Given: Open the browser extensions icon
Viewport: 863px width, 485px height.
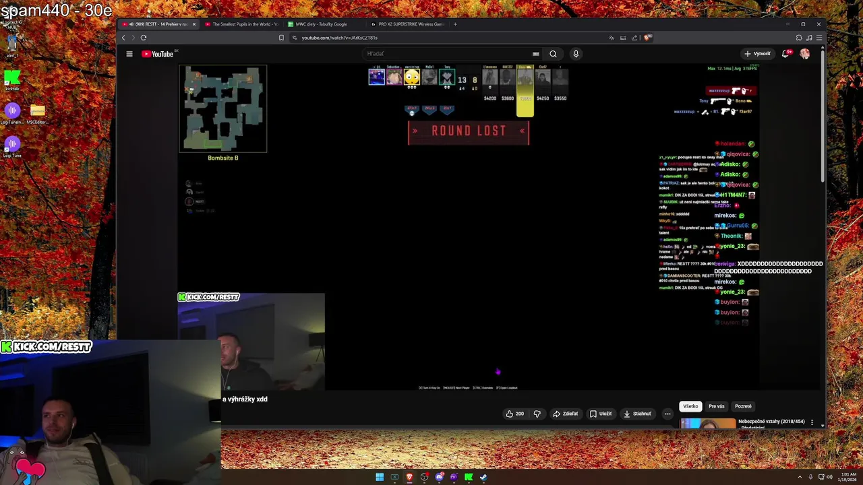Looking at the screenshot, I should click(799, 38).
